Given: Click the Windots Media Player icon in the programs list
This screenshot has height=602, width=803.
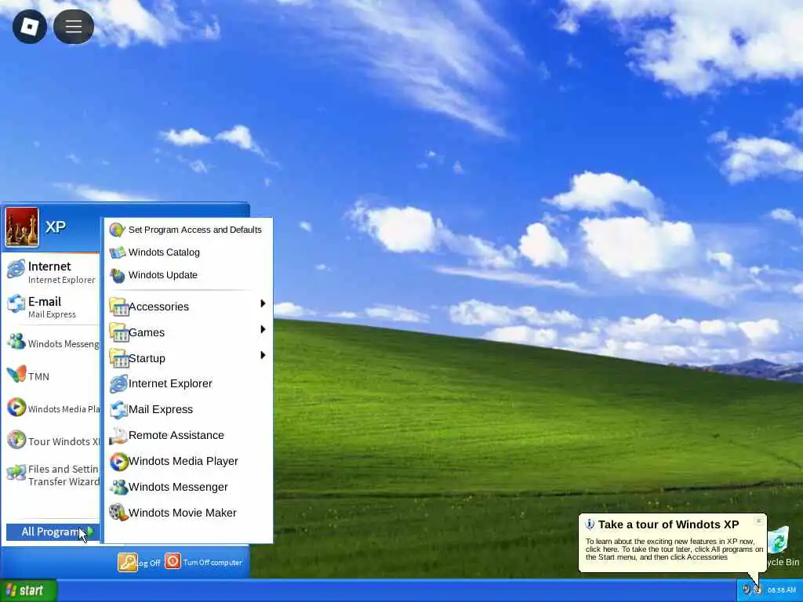Looking at the screenshot, I should click(x=119, y=461).
